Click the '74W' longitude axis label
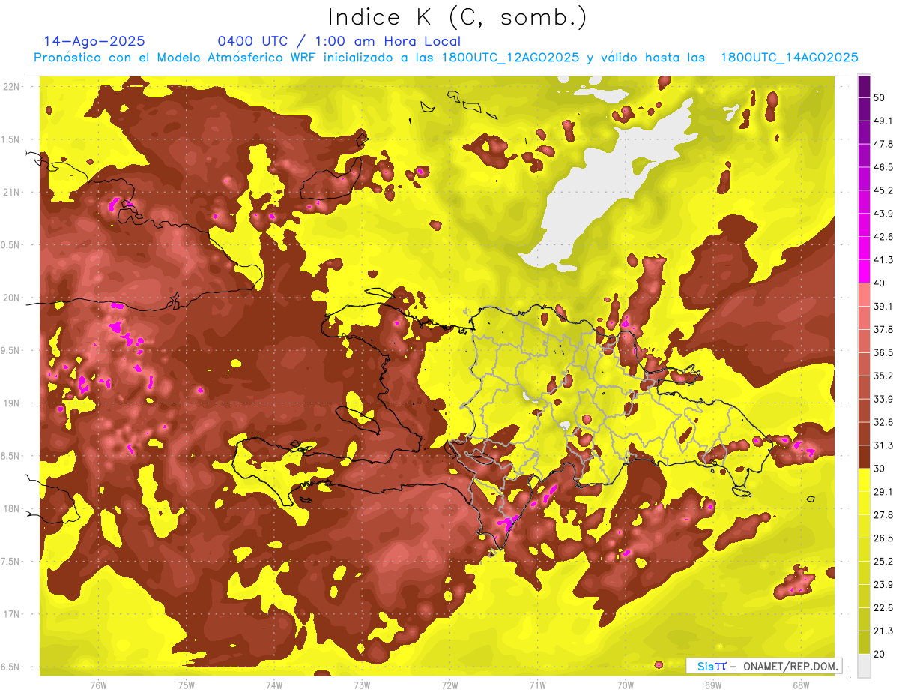899x695 pixels. pyautogui.click(x=273, y=685)
